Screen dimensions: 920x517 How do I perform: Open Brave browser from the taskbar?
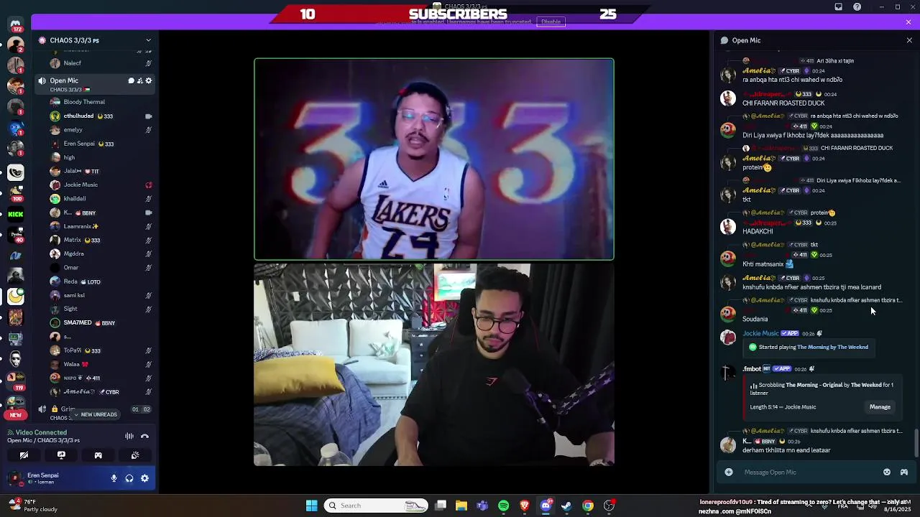pos(524,506)
